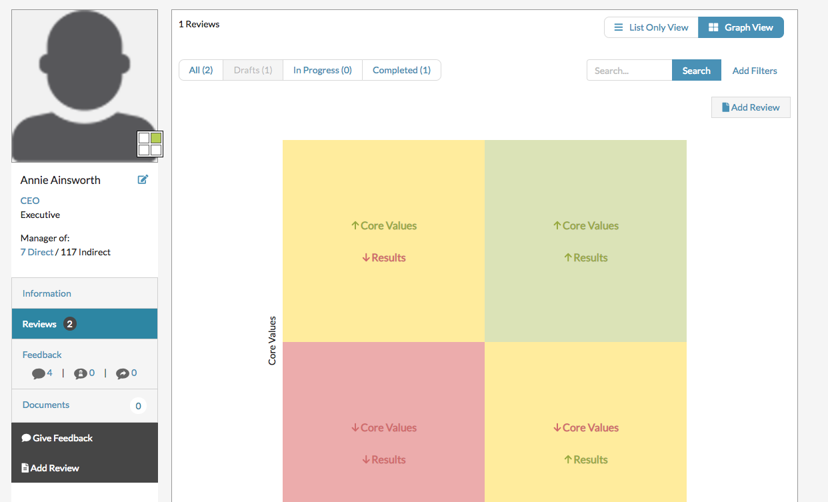Click the Annie Ainsworth name heading
This screenshot has height=502, width=828.
(x=61, y=180)
